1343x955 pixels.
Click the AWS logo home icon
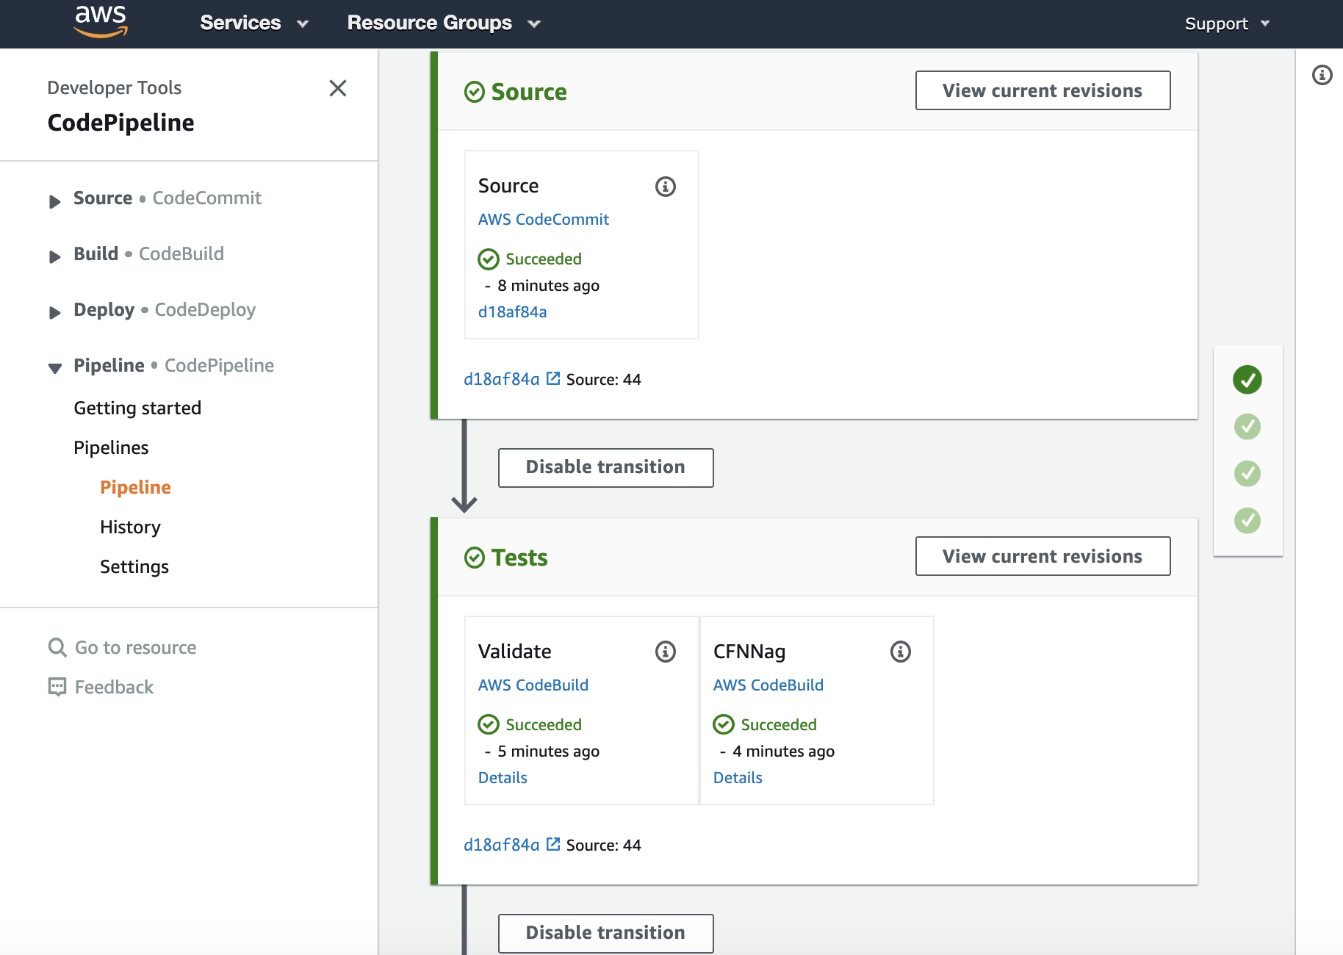coord(101,22)
